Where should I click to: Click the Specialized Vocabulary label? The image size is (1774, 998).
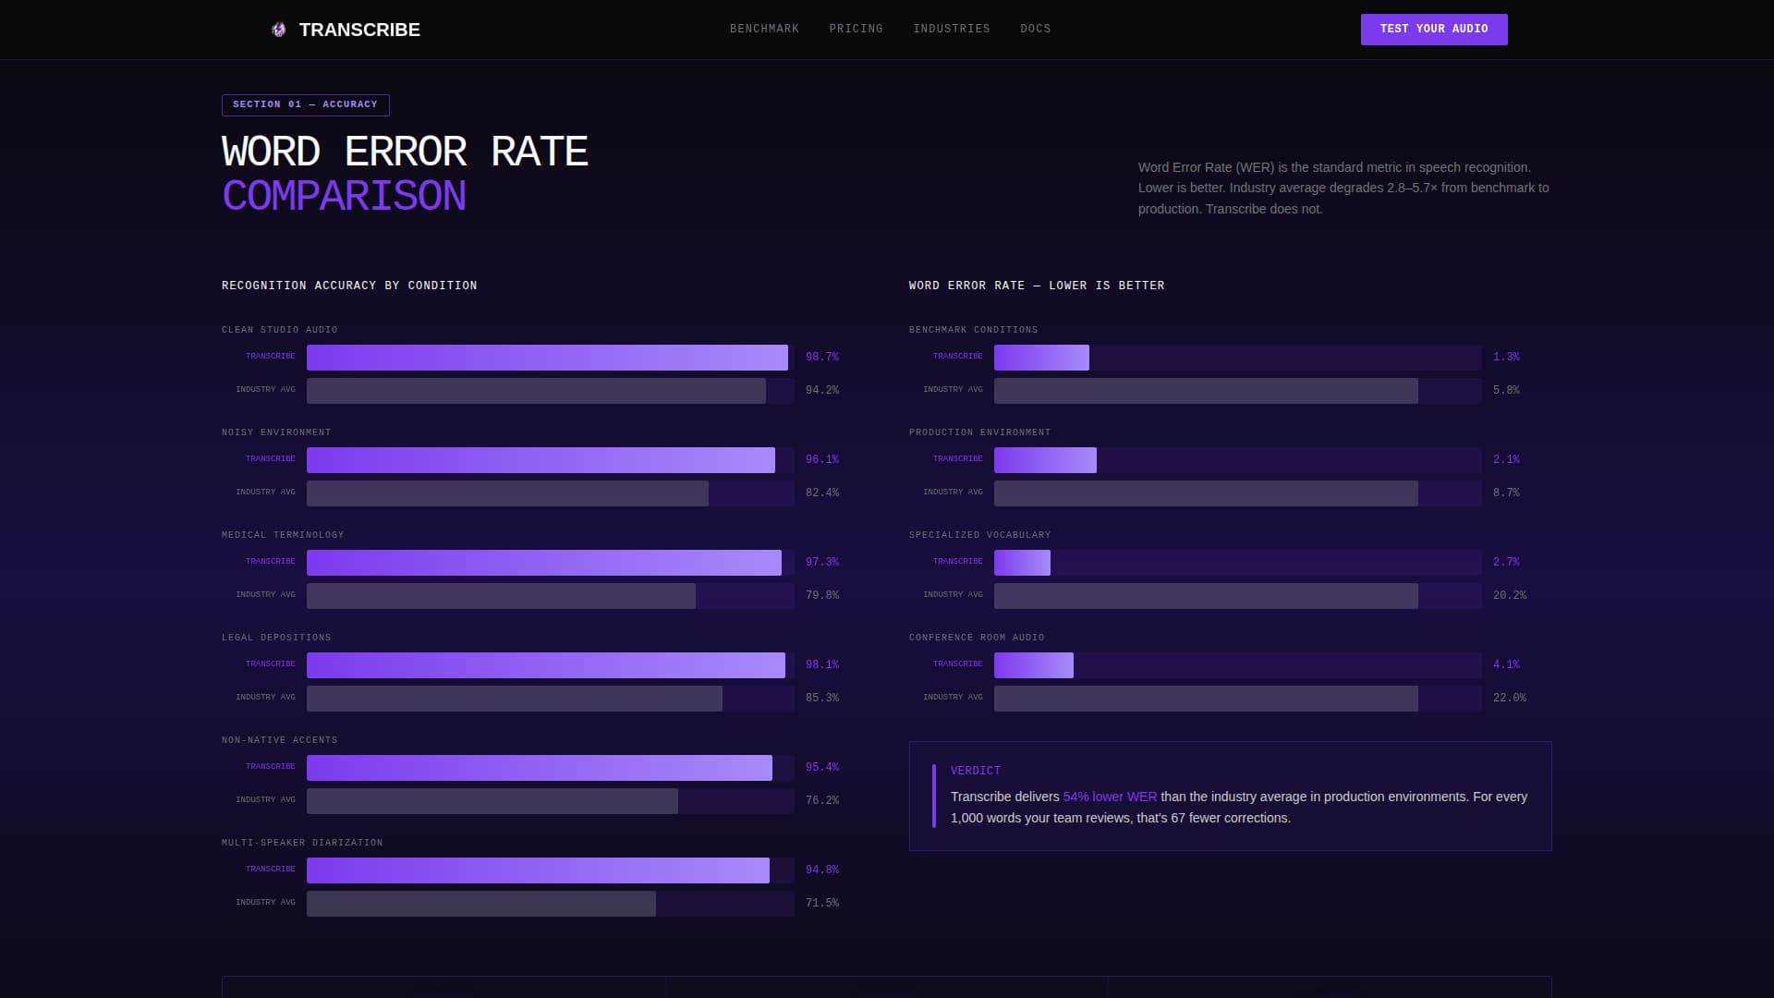(x=979, y=535)
